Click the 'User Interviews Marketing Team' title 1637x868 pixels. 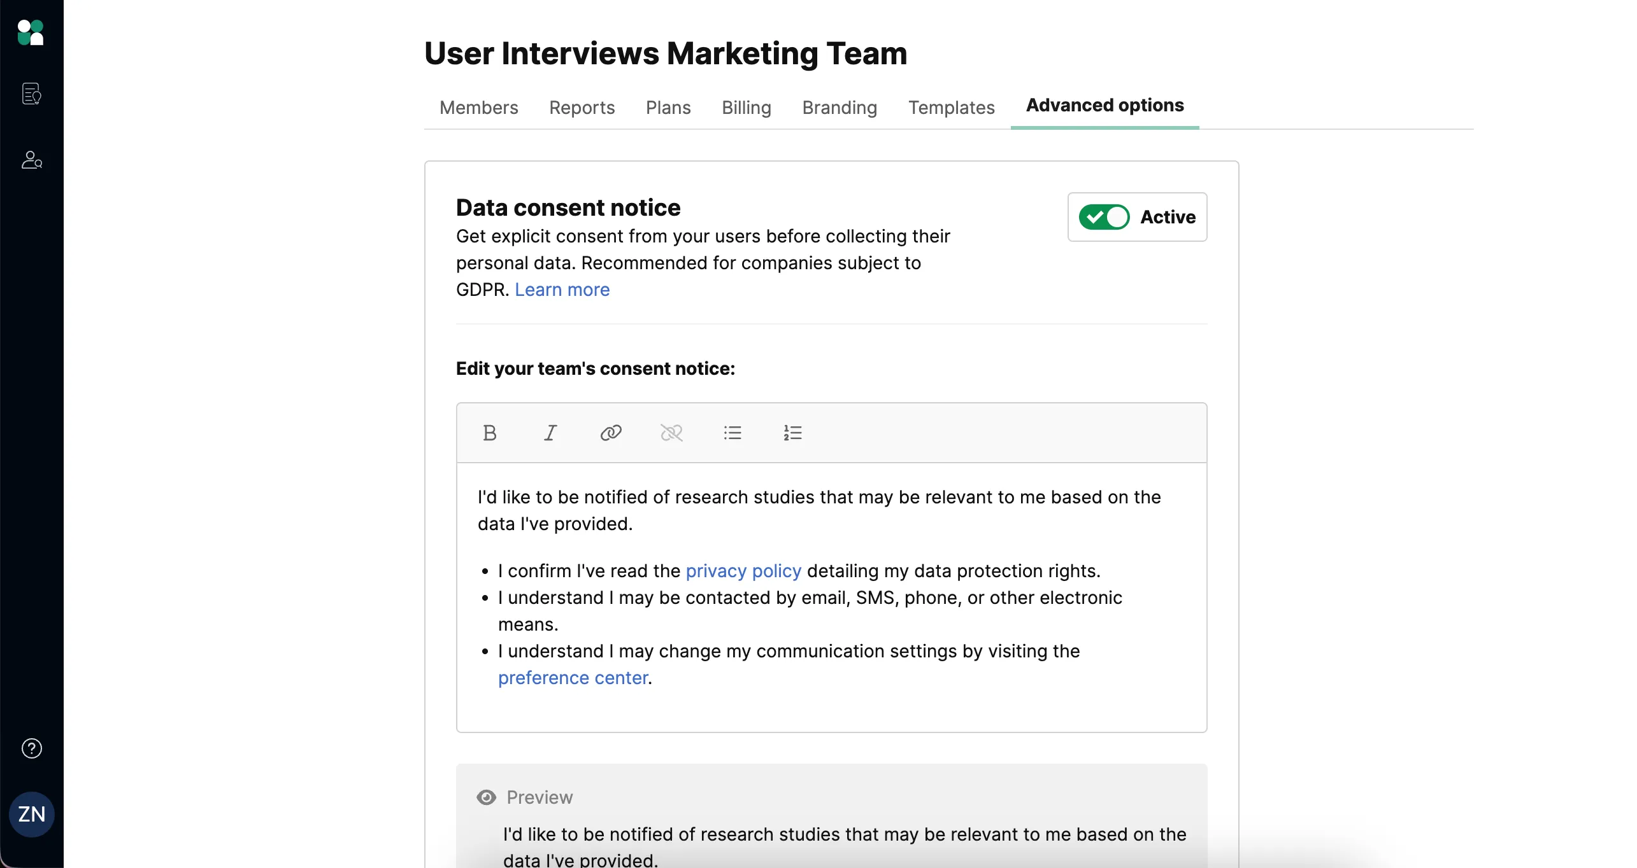click(666, 53)
